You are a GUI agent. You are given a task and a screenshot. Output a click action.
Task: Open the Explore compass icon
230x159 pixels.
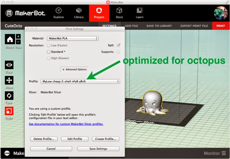59,10
